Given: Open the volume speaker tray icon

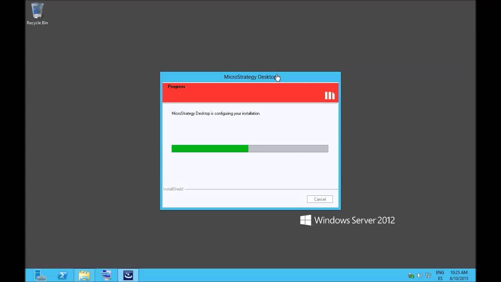Looking at the screenshot, I should point(420,275).
